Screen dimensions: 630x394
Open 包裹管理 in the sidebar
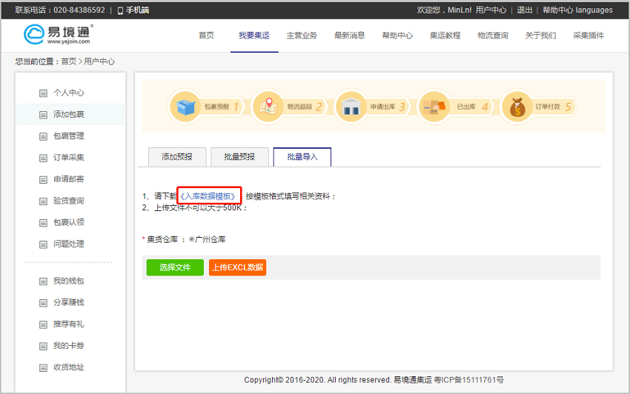(x=68, y=136)
